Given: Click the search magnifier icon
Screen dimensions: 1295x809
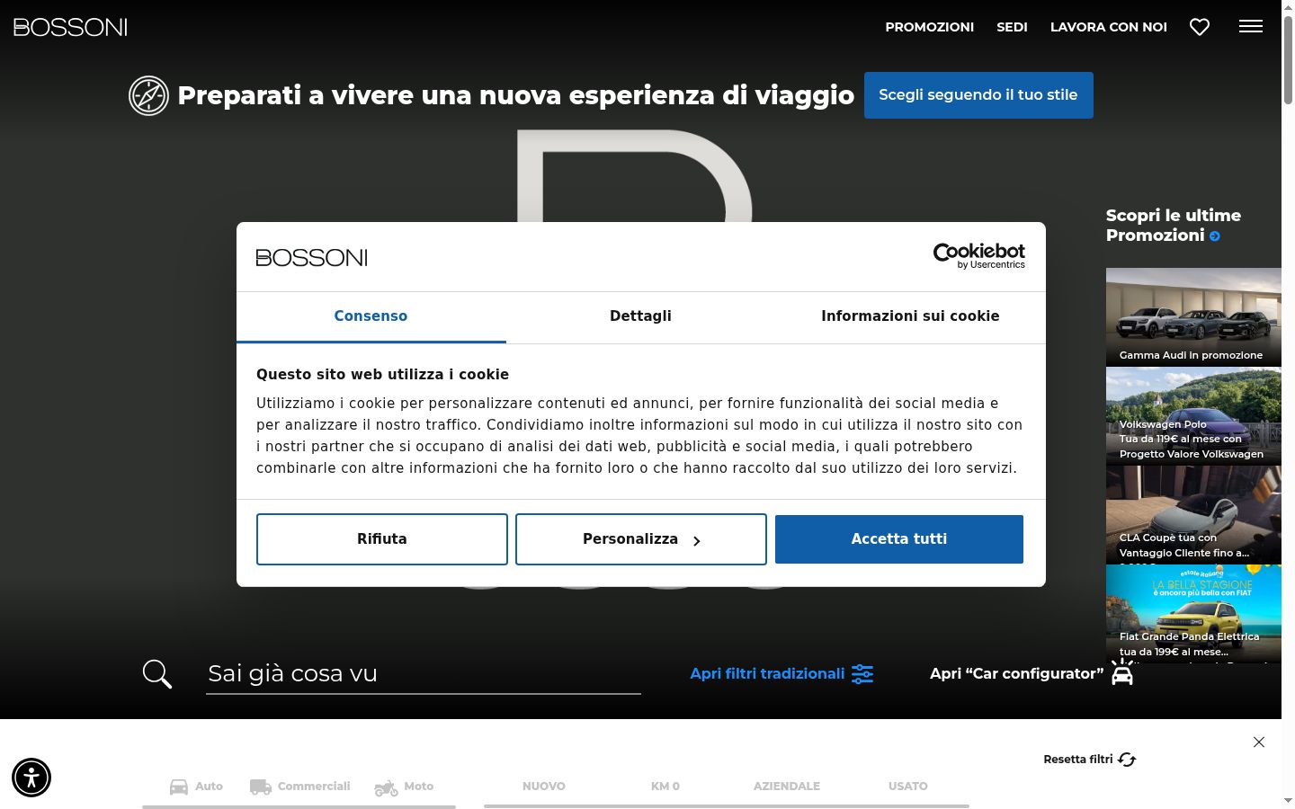Looking at the screenshot, I should coord(157,673).
